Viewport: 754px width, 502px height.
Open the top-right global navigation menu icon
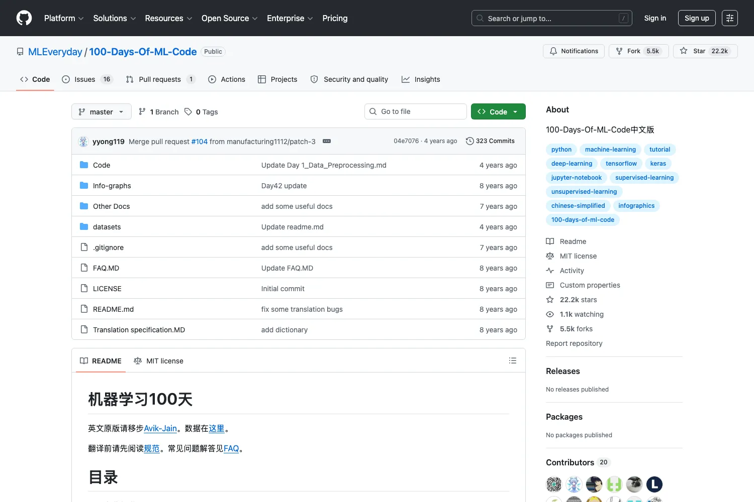click(x=730, y=18)
